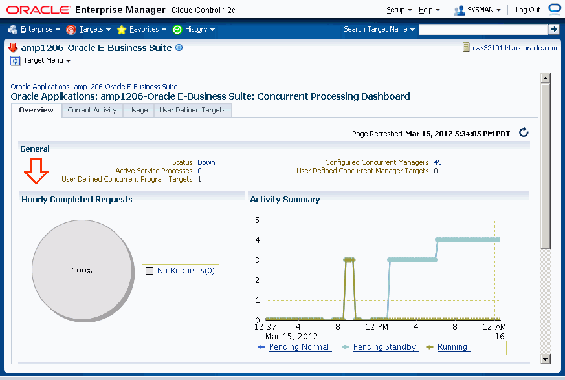The width and height of the screenshot is (565, 380).
Task: Switch to the Usage tab
Action: coord(138,110)
